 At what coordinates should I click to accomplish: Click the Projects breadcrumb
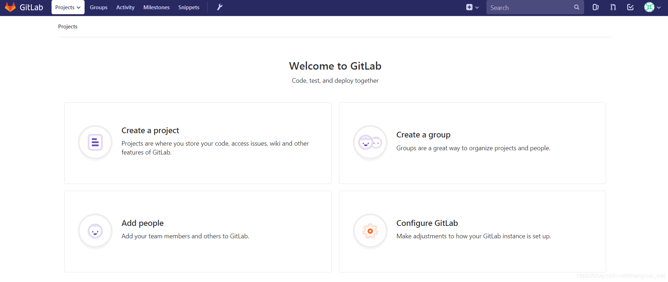click(x=68, y=27)
